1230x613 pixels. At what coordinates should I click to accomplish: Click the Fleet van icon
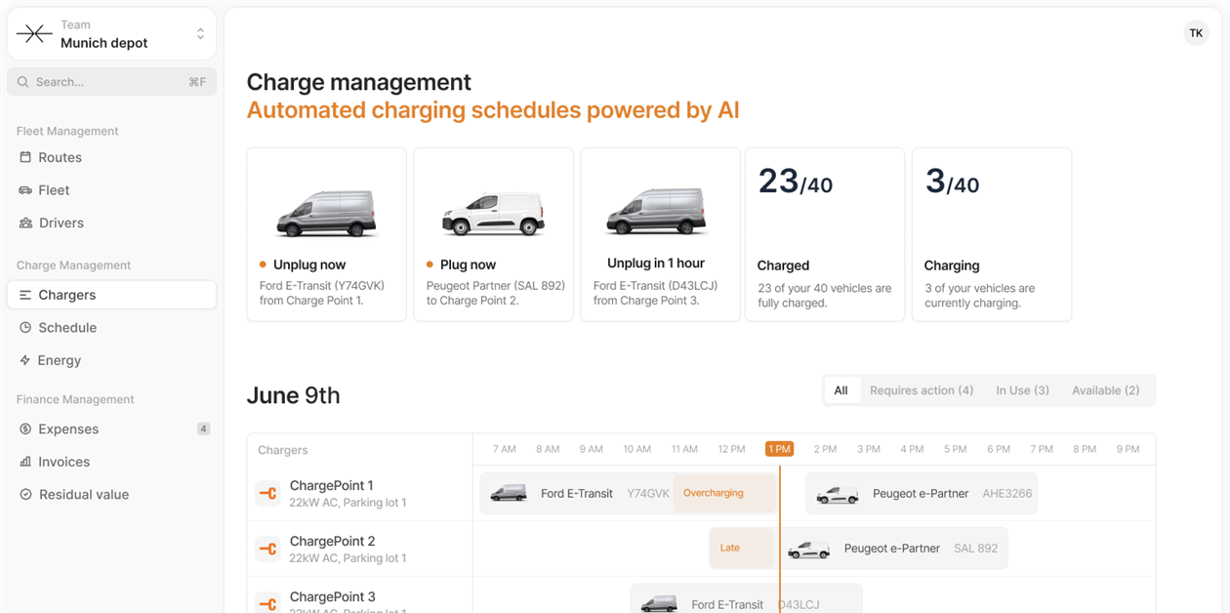[23, 189]
